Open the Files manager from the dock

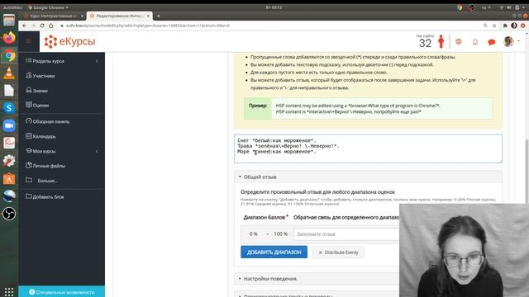tap(9, 20)
